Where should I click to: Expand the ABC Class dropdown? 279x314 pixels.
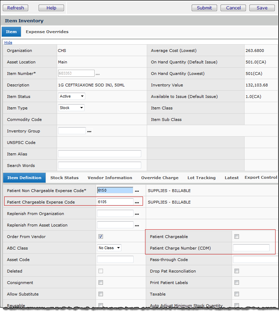pyautogui.click(x=109, y=248)
